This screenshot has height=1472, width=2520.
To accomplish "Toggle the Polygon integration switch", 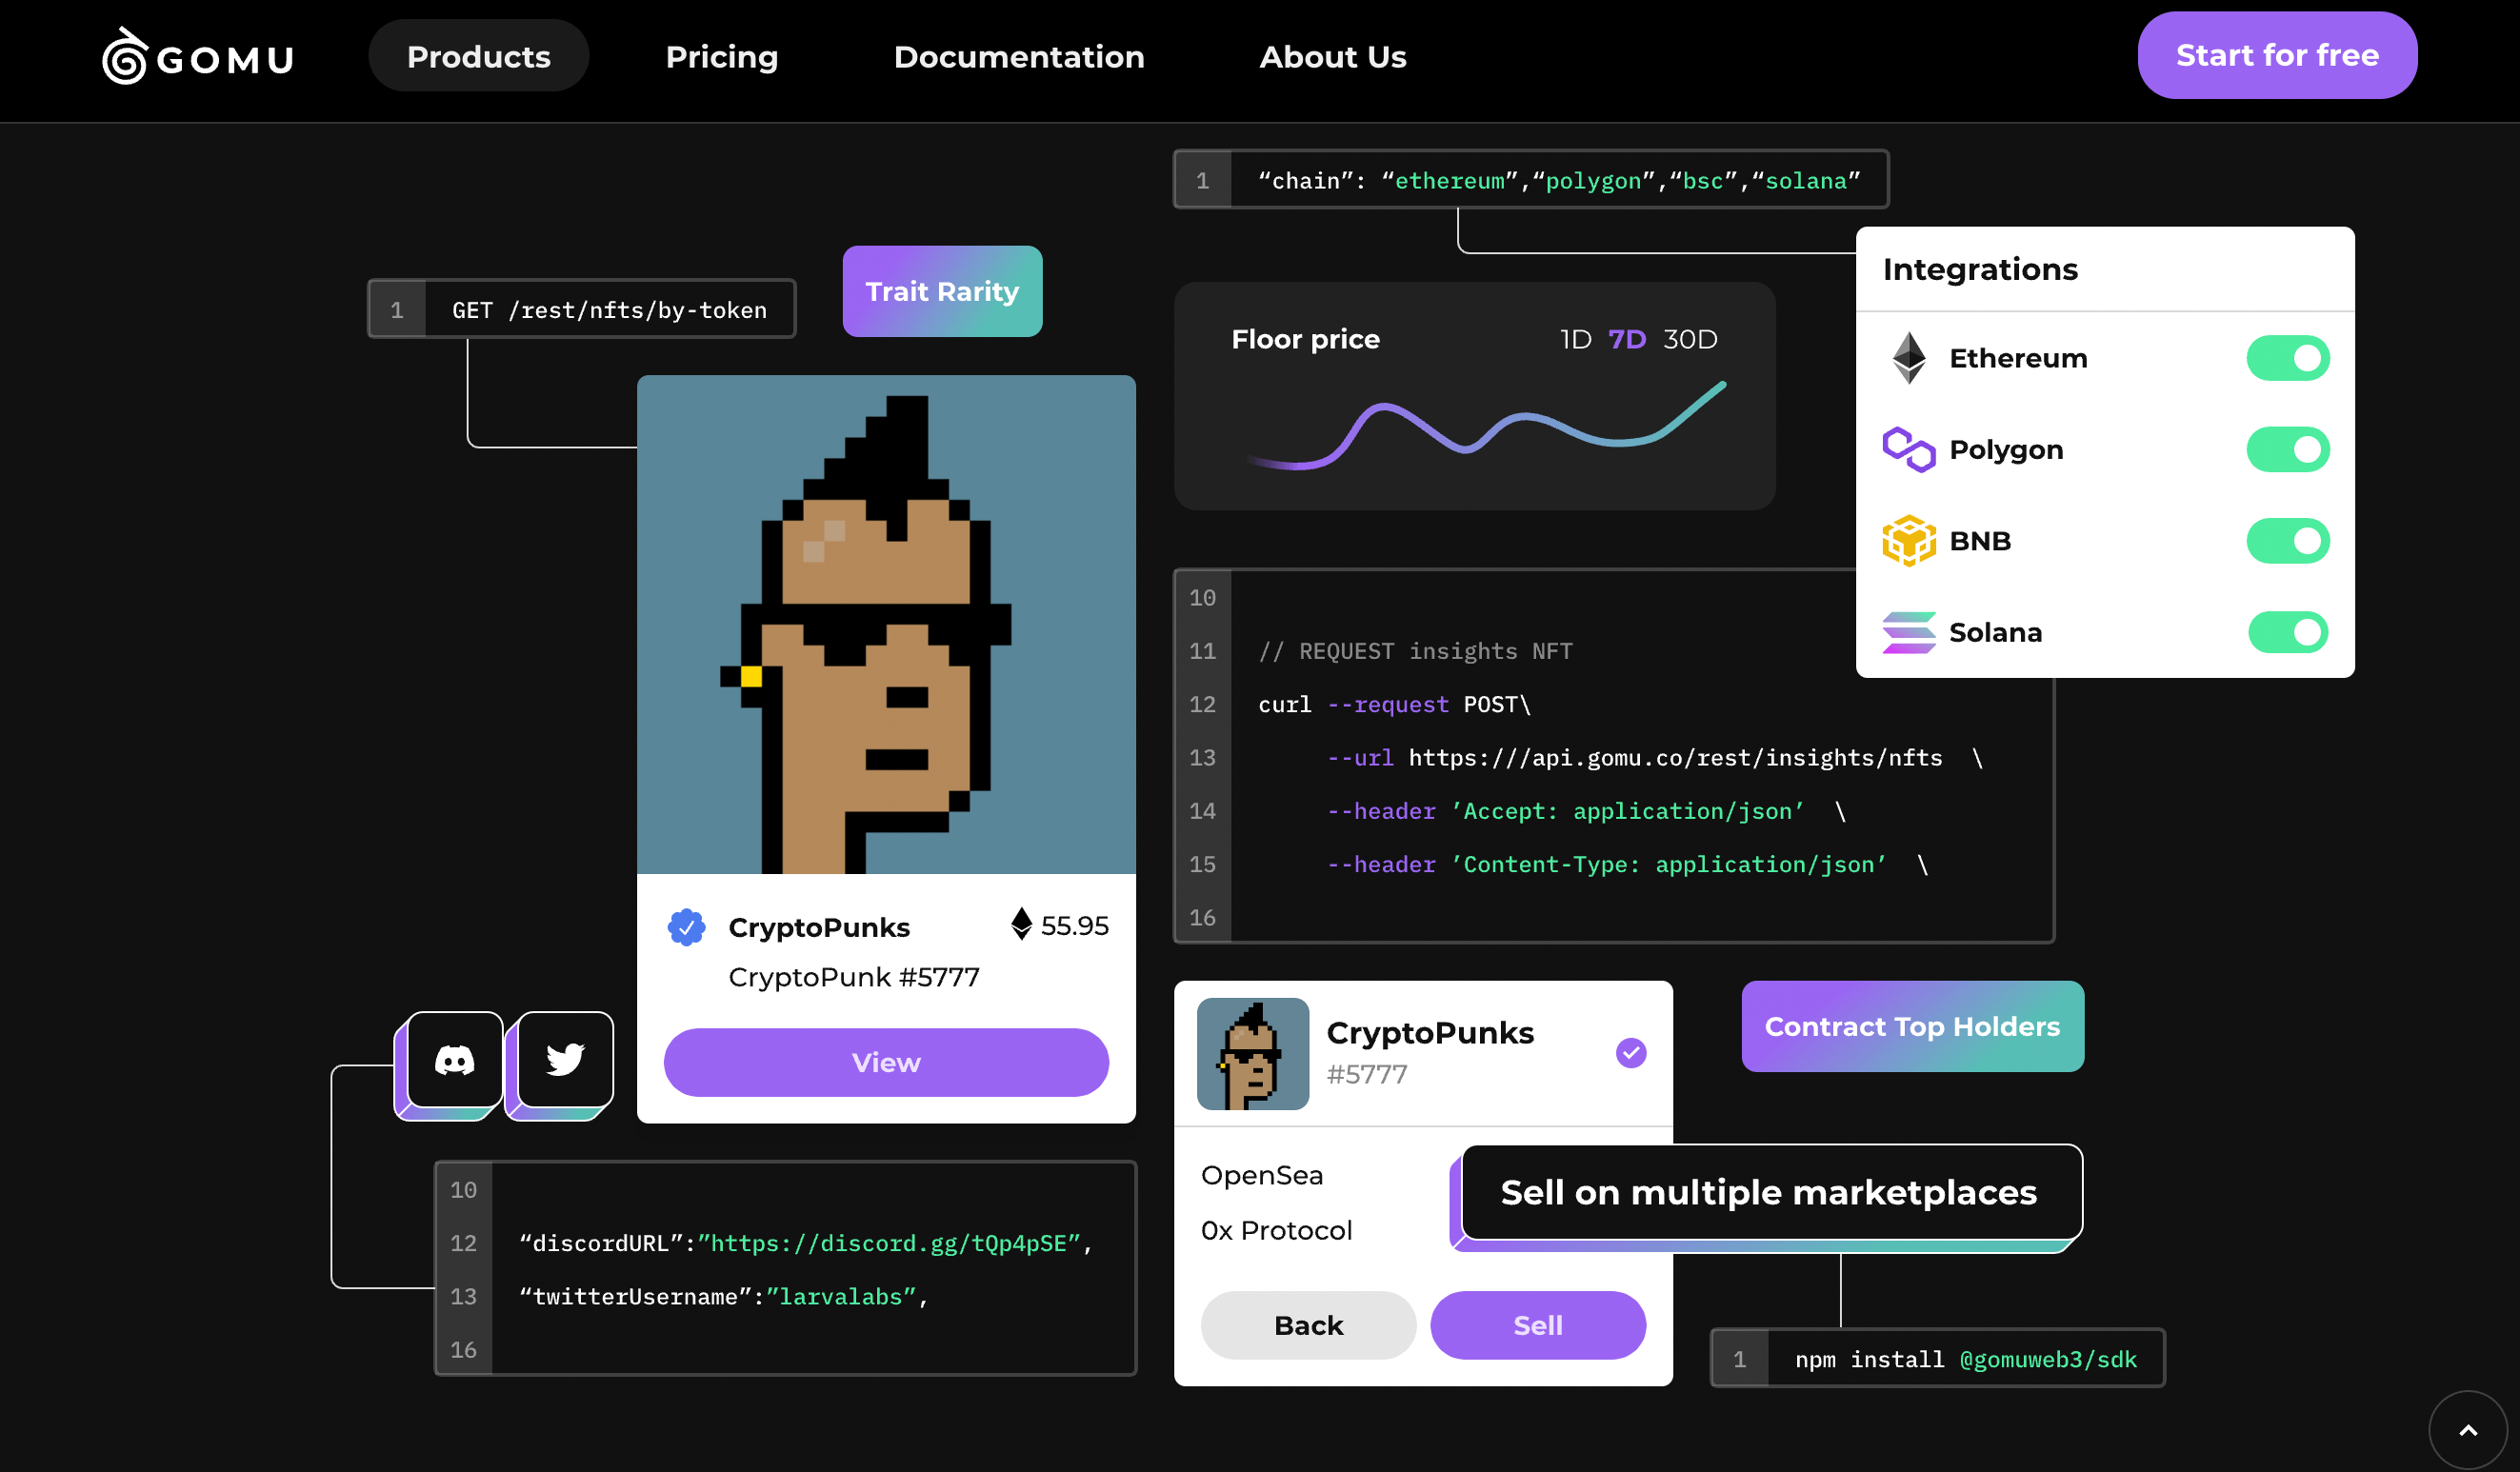I will (x=2287, y=449).
